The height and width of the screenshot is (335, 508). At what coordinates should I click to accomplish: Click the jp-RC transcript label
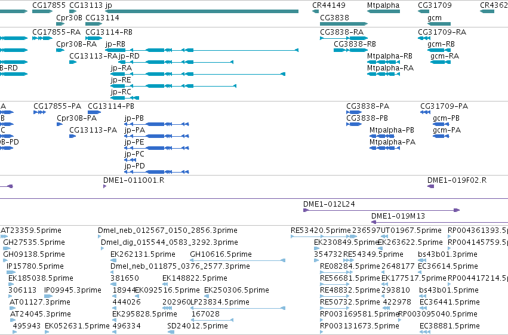click(121, 92)
